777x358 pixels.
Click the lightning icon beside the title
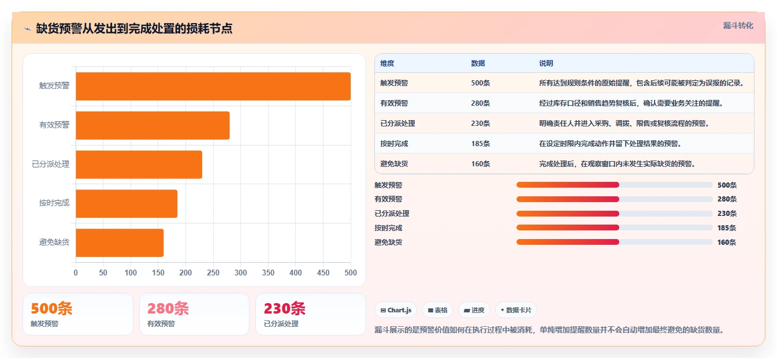pyautogui.click(x=27, y=29)
